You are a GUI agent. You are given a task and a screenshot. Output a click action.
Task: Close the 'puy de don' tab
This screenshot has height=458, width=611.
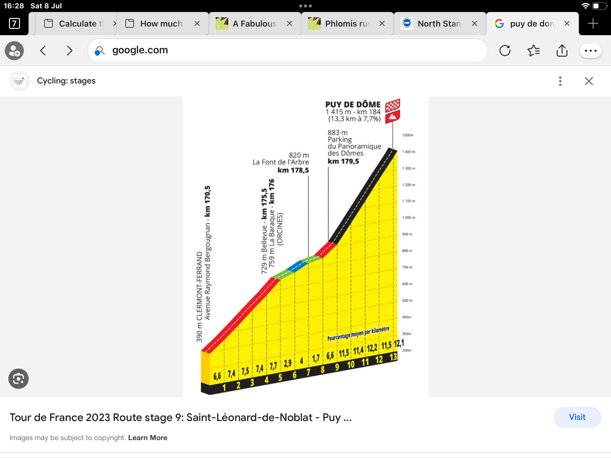(x=567, y=24)
